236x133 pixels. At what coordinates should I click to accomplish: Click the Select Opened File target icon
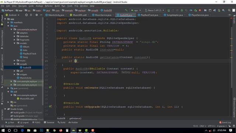(x=26, y=15)
